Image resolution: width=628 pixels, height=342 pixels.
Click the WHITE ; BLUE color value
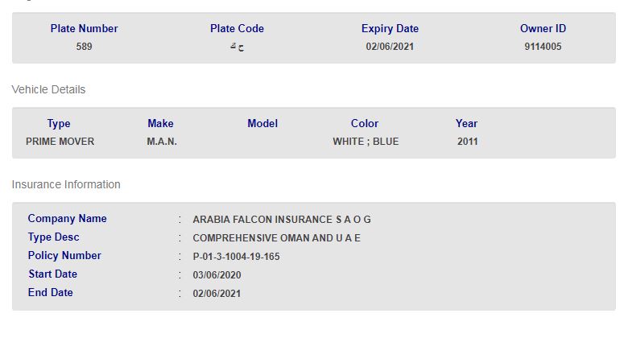366,142
